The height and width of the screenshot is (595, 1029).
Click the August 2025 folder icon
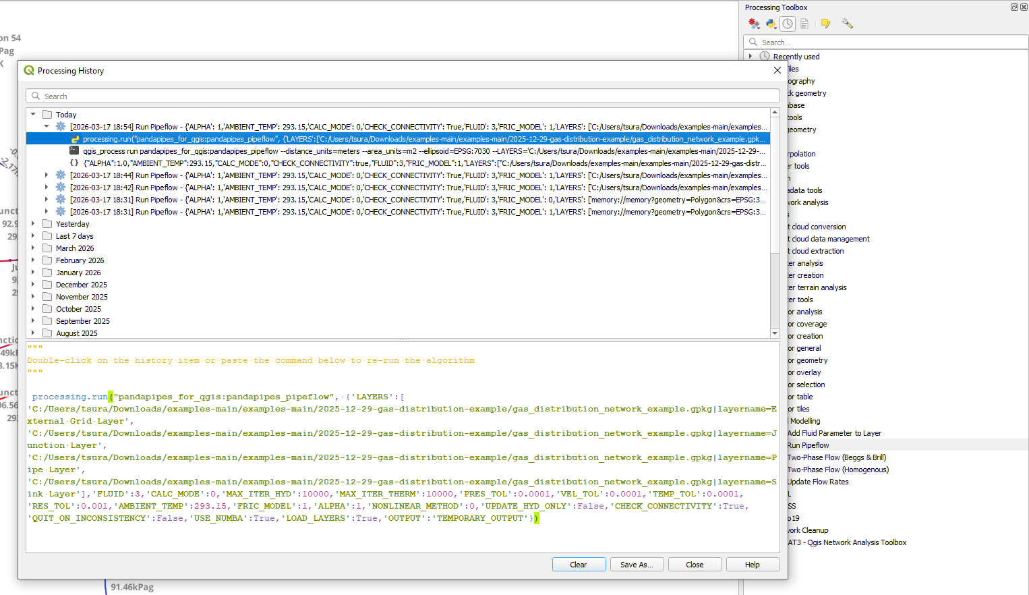click(x=47, y=333)
